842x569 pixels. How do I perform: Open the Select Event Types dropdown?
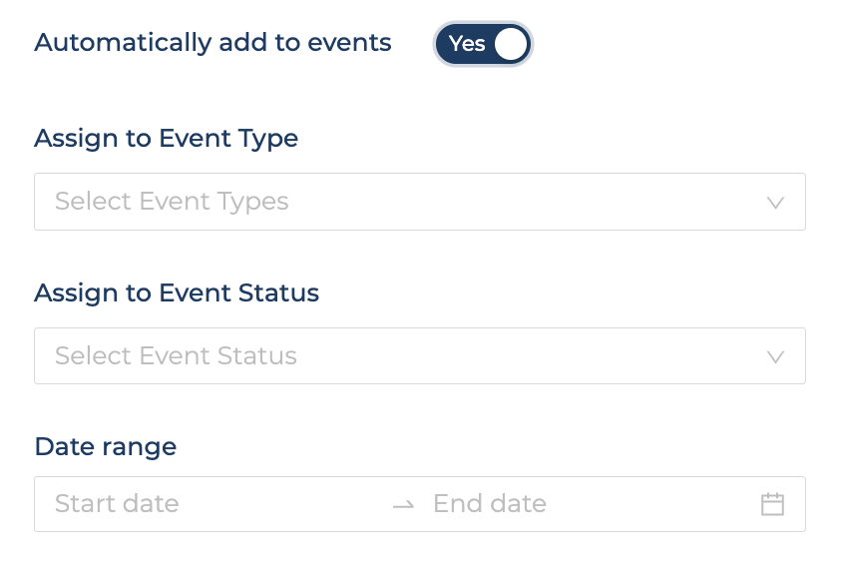click(420, 202)
